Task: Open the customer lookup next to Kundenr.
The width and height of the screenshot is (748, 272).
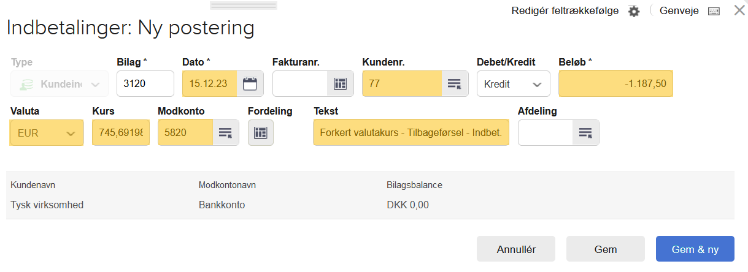Action: click(453, 84)
